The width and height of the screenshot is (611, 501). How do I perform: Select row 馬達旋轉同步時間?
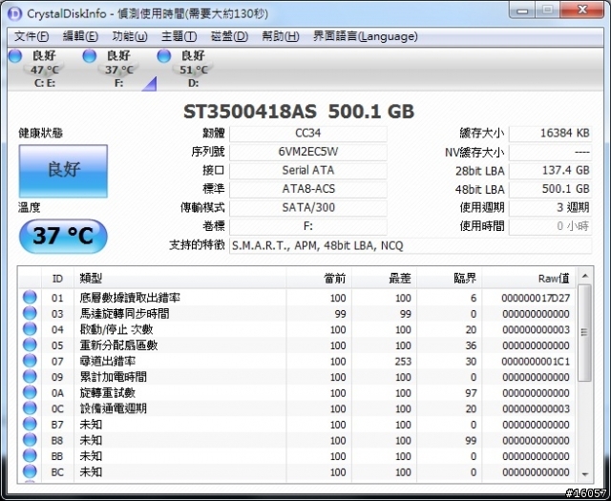click(297, 314)
